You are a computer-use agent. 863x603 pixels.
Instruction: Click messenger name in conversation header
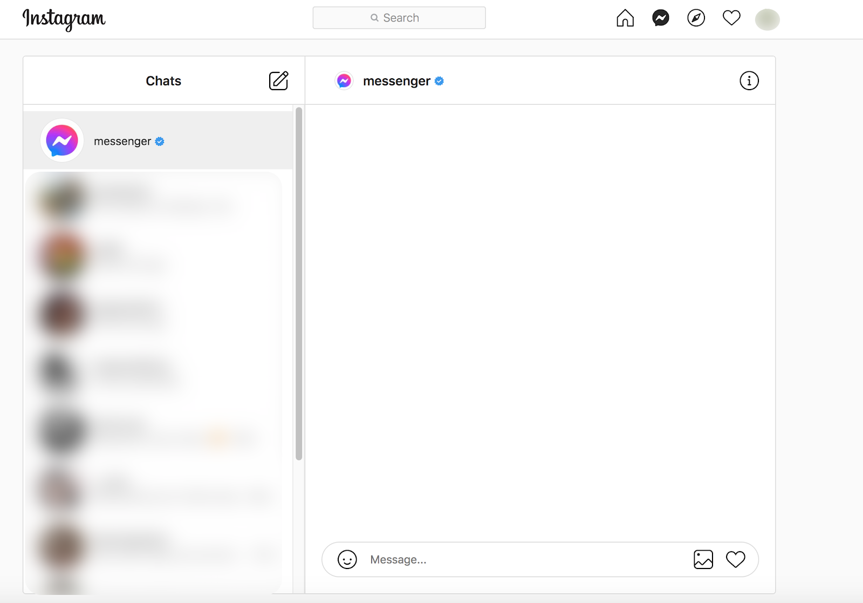[x=396, y=81]
